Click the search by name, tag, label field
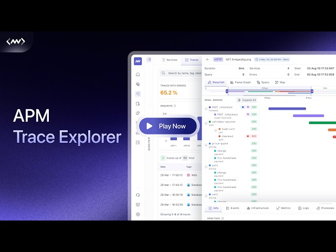The width and height of the screenshot is (336, 252). pos(181,73)
